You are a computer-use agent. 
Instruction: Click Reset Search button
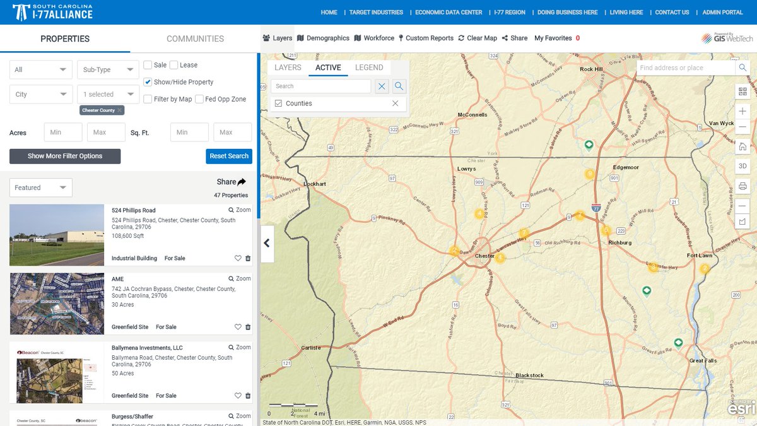[229, 156]
